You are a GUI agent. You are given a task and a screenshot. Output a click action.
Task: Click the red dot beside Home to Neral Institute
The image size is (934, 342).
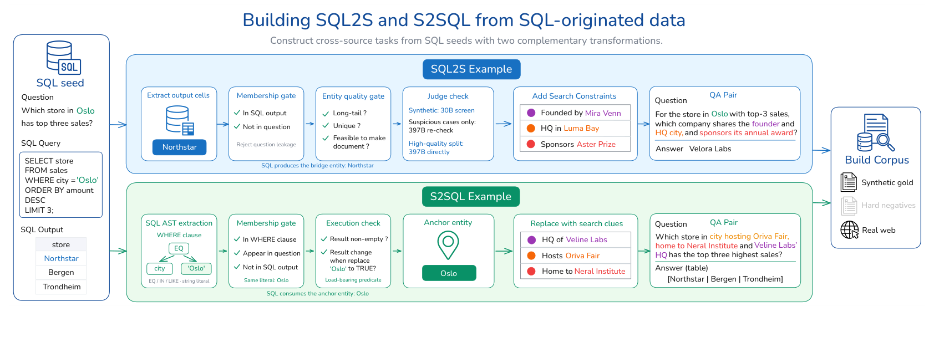tap(531, 271)
